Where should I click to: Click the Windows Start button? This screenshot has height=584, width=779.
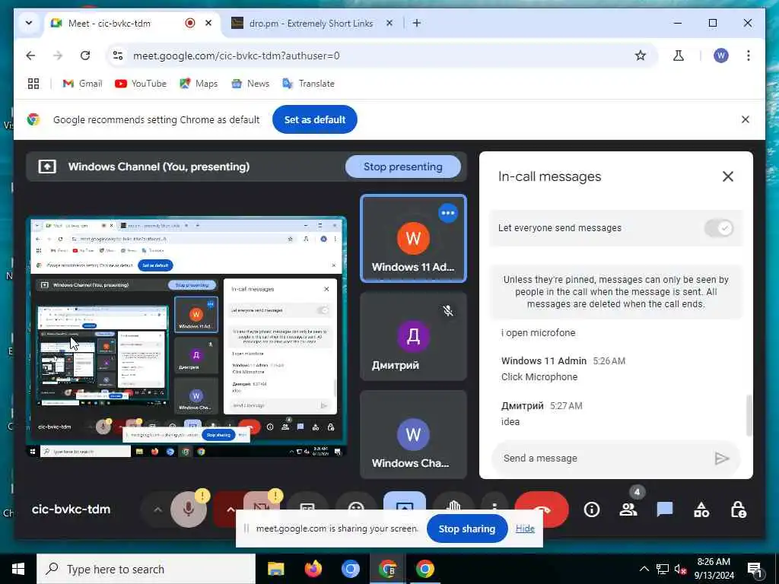pyautogui.click(x=18, y=569)
